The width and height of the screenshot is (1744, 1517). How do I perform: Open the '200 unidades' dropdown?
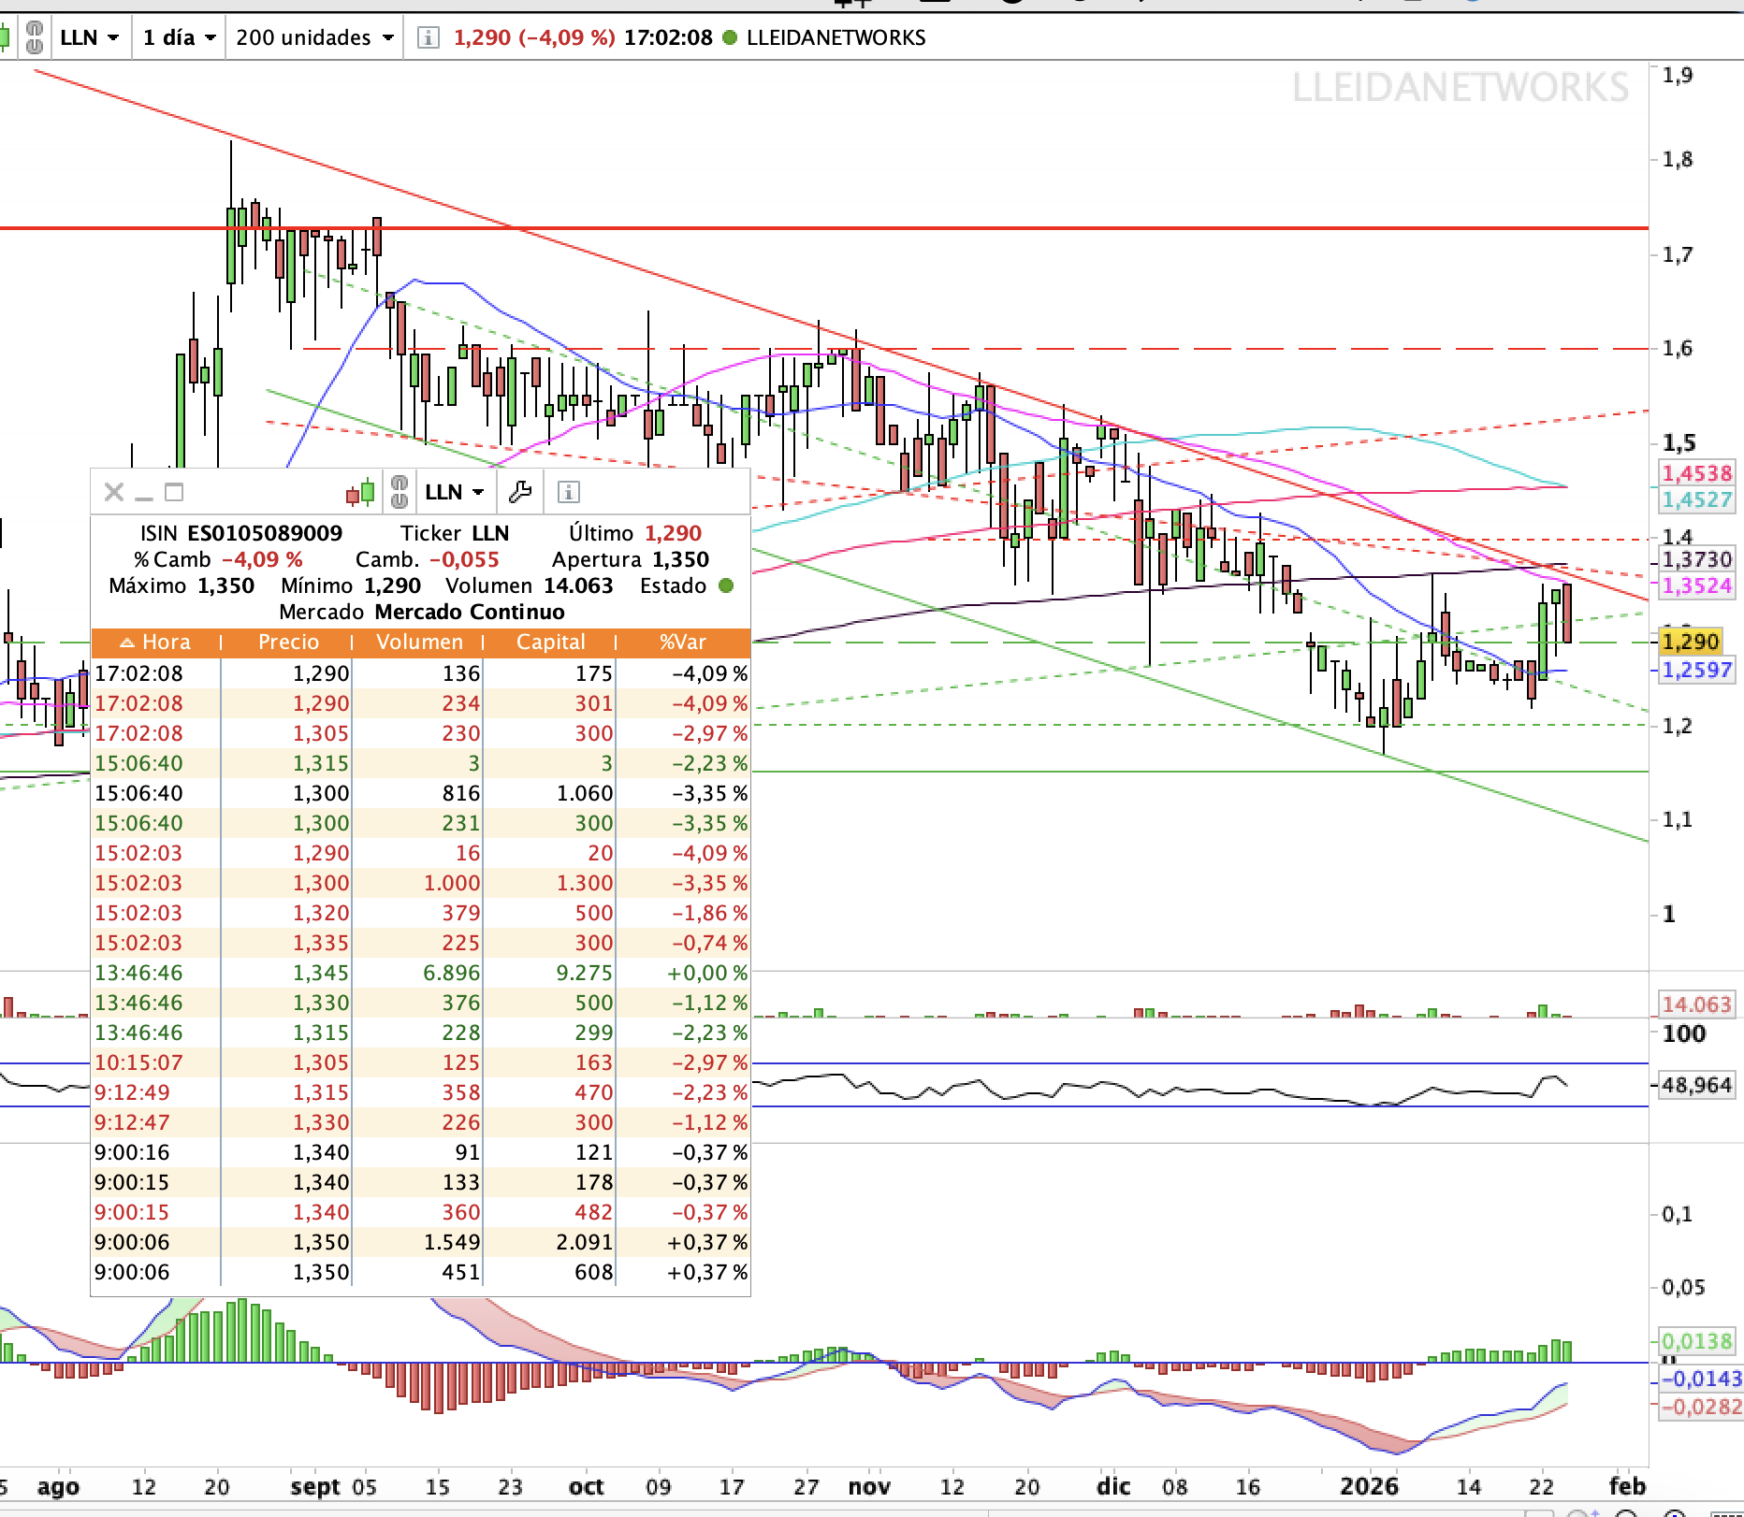[x=314, y=38]
